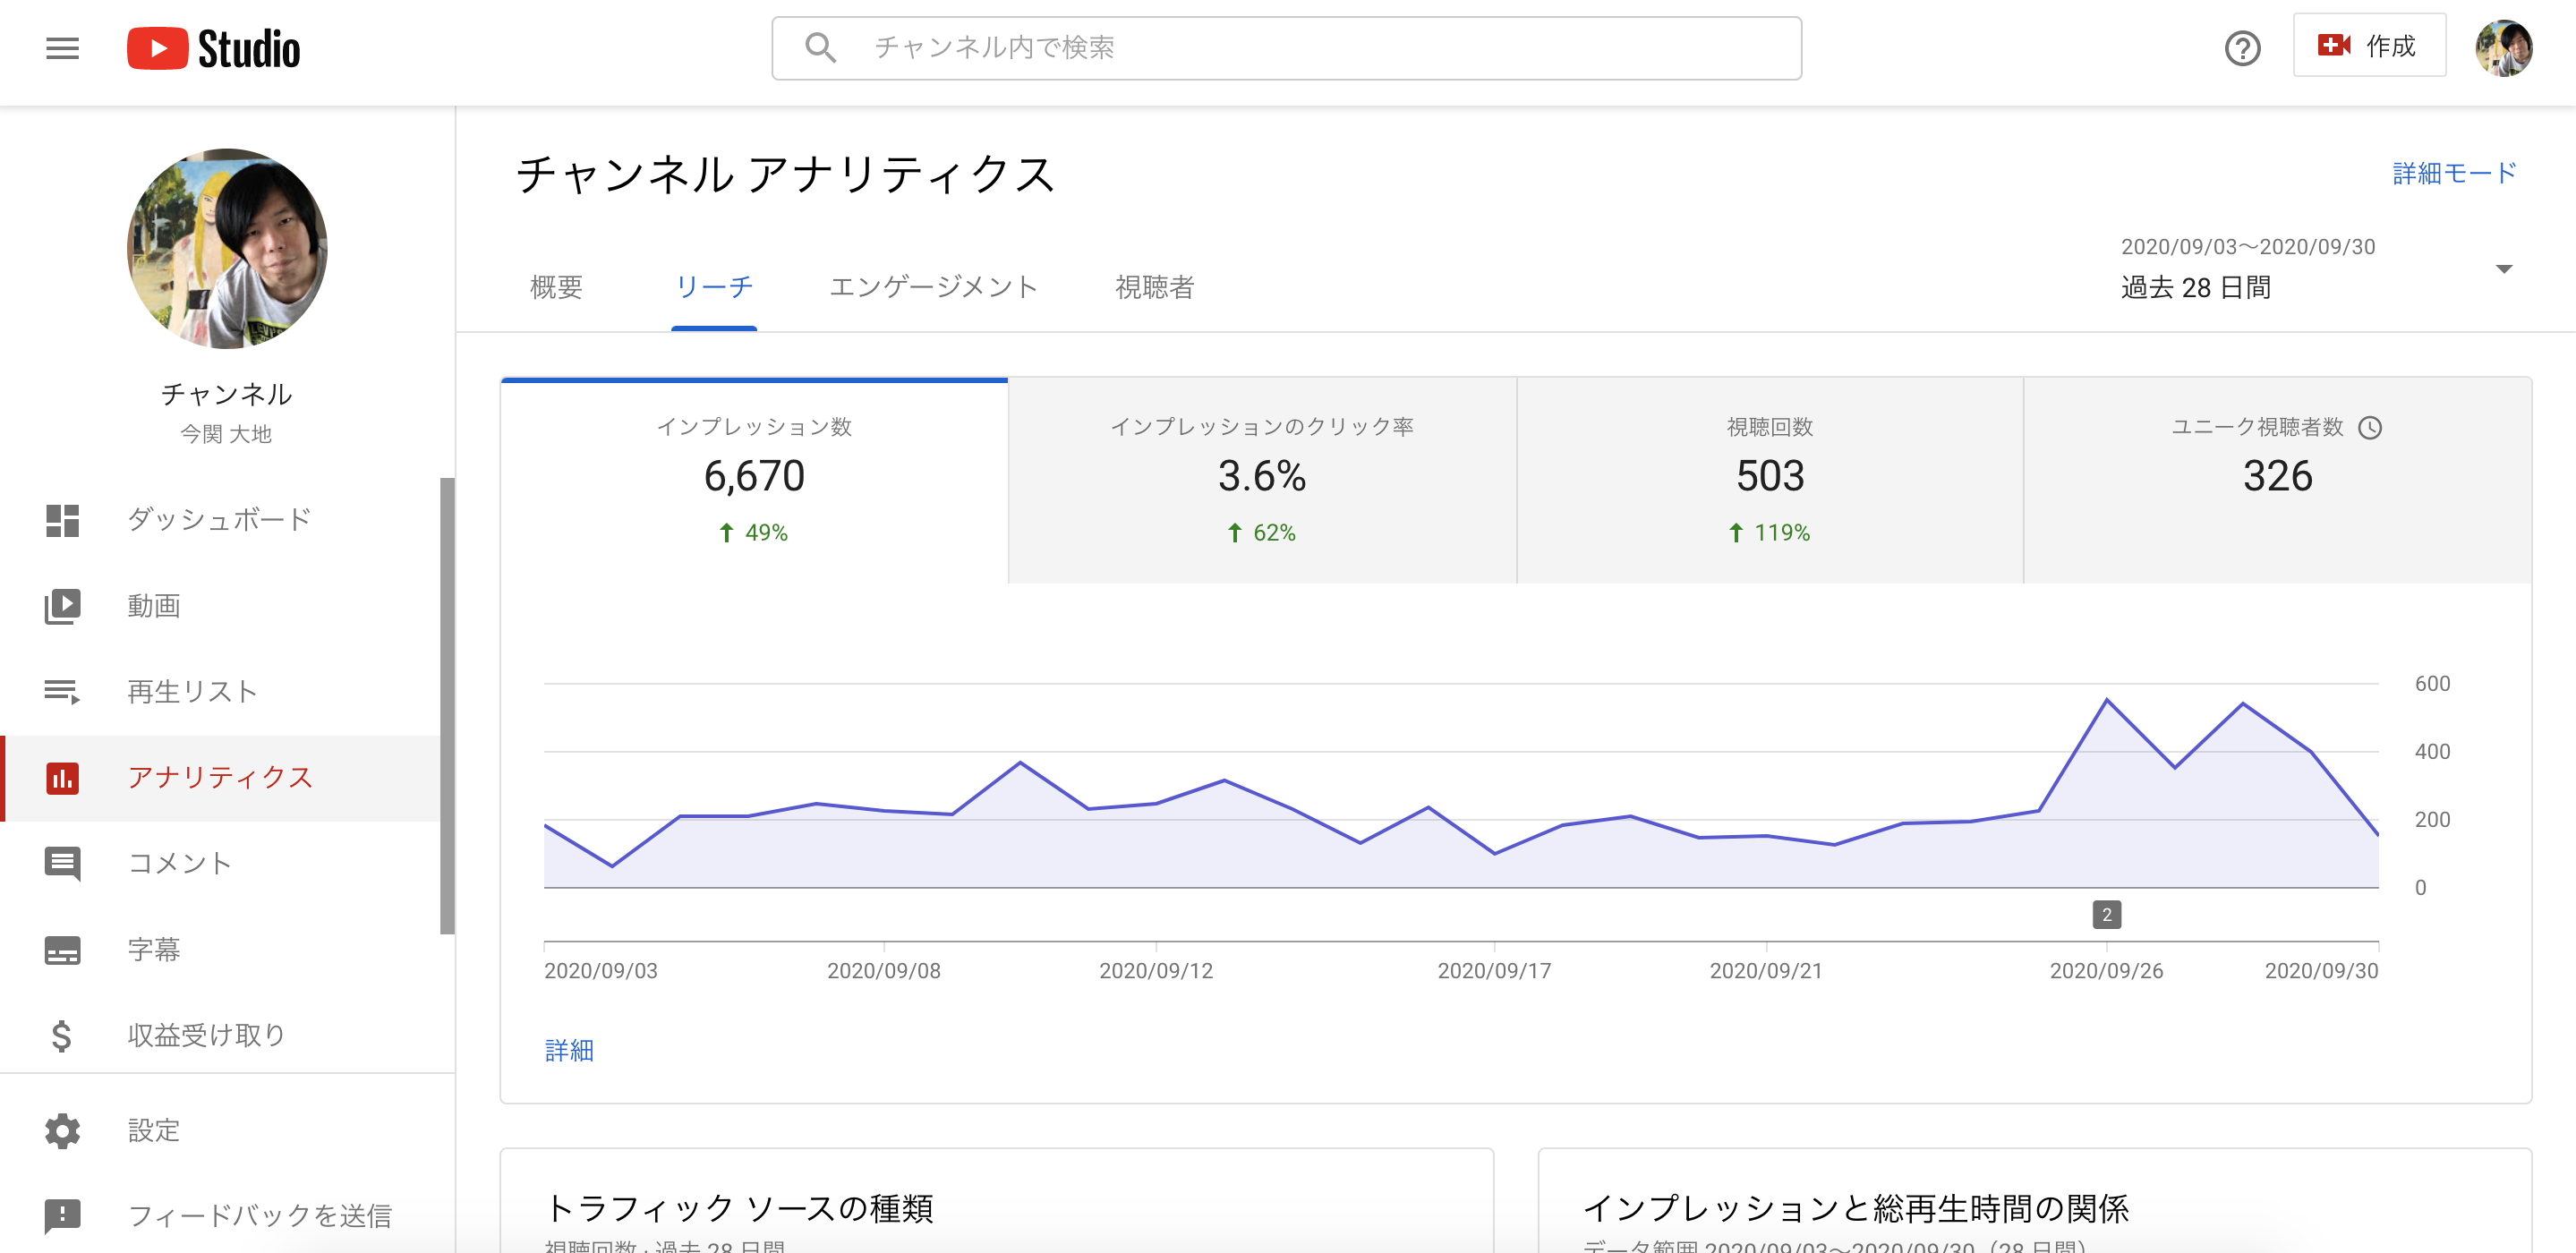Click the 収益受け取り dollar icon
The height and width of the screenshot is (1253, 2576).
coord(61,1036)
